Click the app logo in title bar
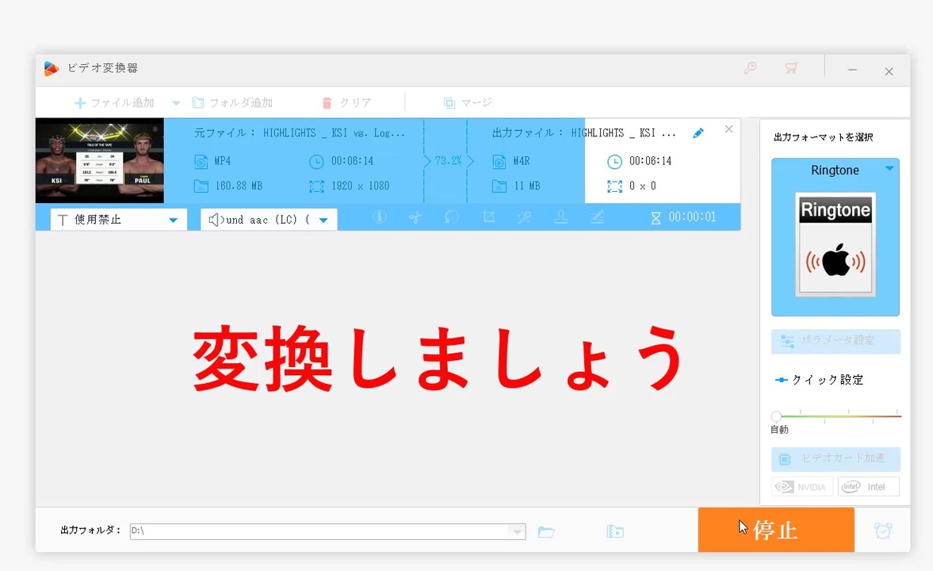Viewport: 933px width, 571px height. pos(52,69)
